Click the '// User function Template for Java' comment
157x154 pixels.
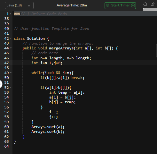pyautogui.click(x=51, y=29)
